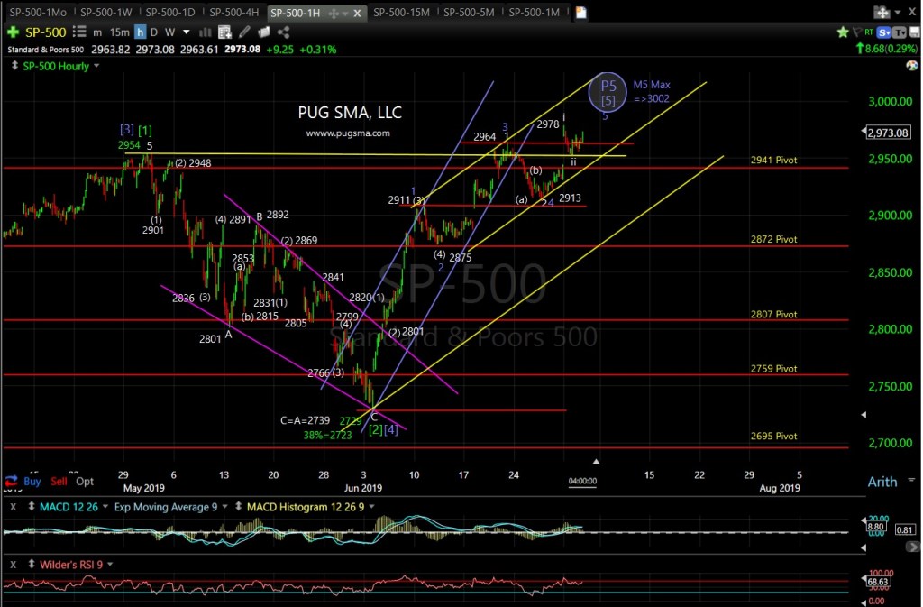Click the gray alert flag icon
This screenshot has width=923, height=607.
tap(856, 32)
